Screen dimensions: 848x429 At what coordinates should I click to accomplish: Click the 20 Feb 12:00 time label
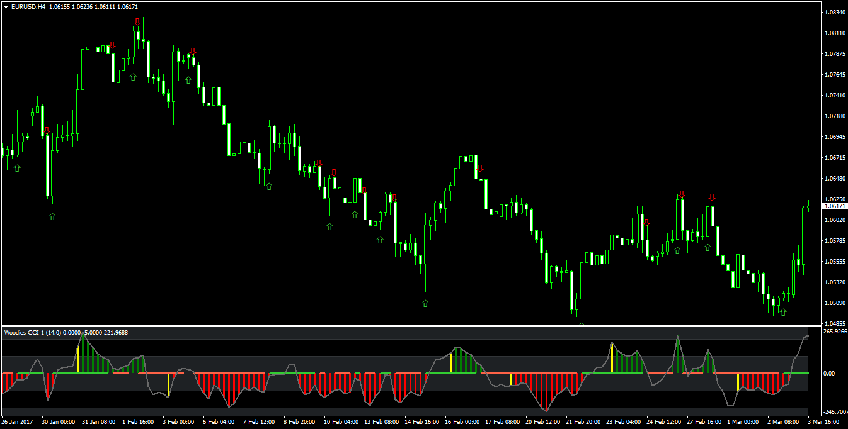coord(542,422)
